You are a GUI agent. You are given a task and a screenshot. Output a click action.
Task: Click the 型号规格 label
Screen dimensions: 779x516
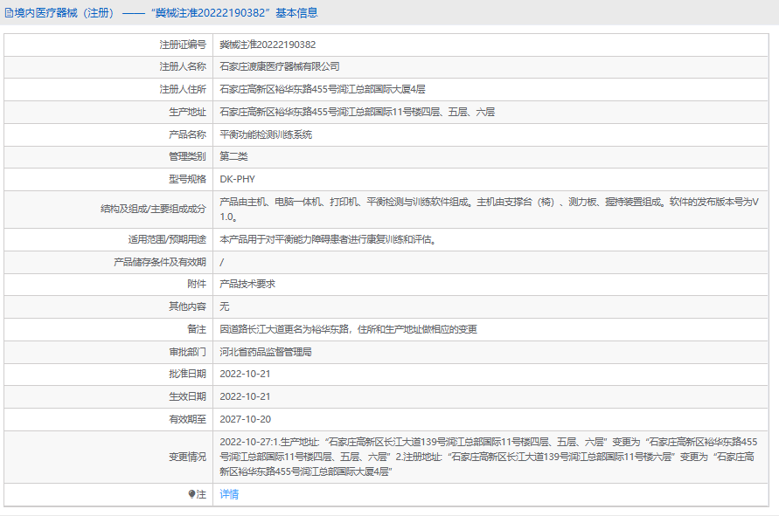187,179
